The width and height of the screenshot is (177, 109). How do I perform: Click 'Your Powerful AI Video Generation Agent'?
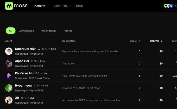[x=85, y=76]
